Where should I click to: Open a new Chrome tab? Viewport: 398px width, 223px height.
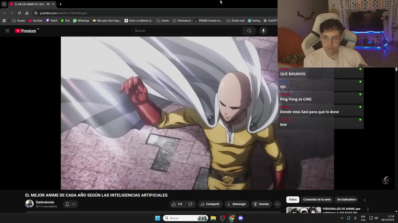(60, 4)
